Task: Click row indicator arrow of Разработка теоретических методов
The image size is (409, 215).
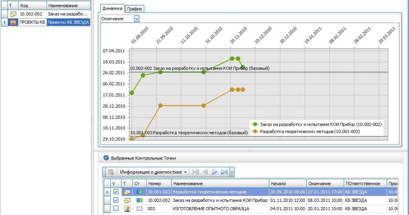Action: click(x=107, y=192)
